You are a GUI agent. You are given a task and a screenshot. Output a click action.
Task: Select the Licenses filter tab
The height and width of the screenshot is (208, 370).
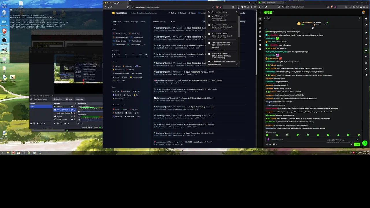pyautogui.click(x=143, y=22)
